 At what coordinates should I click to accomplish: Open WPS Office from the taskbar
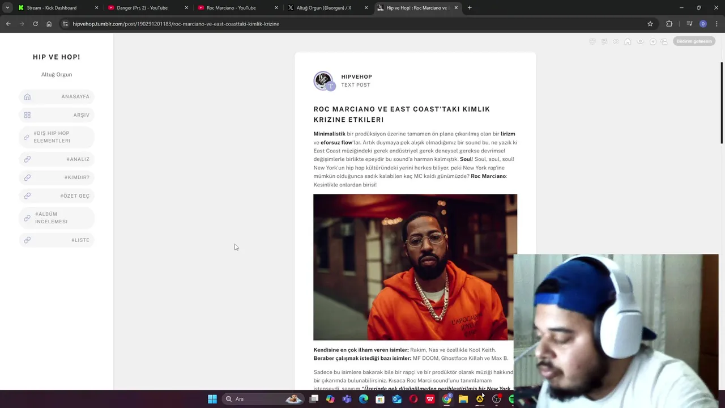[430, 399]
